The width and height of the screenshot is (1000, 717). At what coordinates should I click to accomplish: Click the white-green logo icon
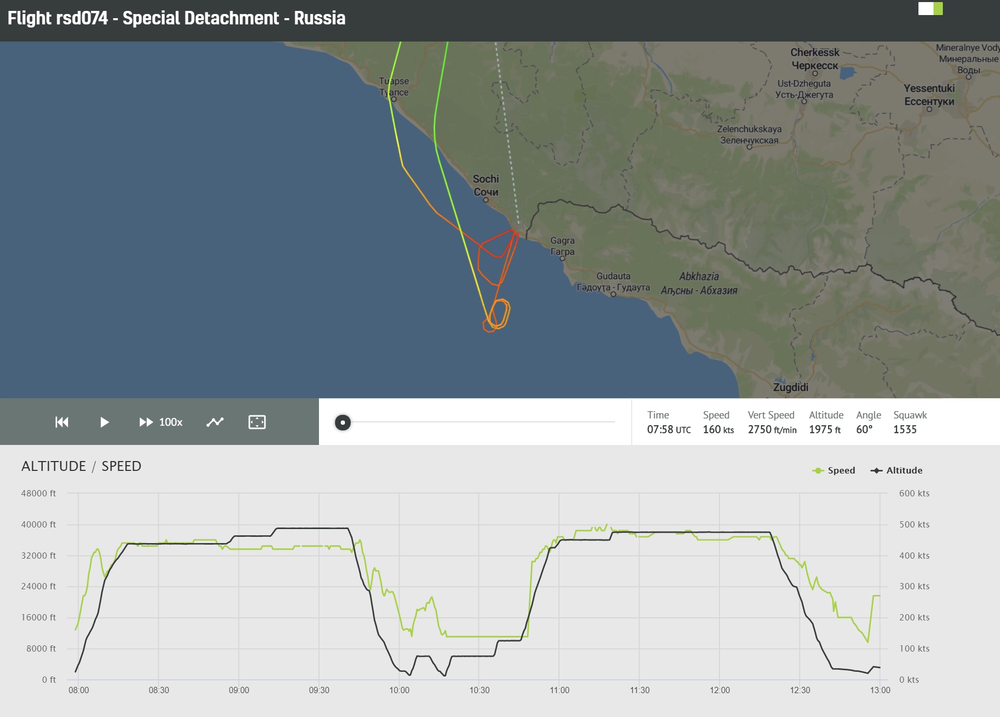click(930, 9)
